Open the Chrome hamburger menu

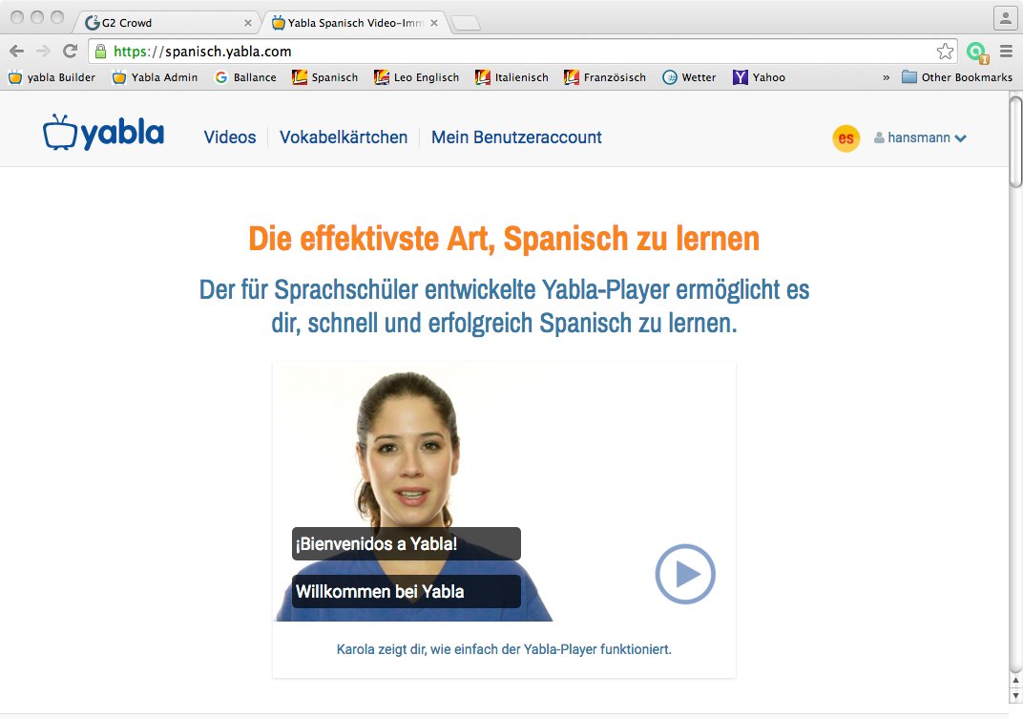click(1006, 52)
